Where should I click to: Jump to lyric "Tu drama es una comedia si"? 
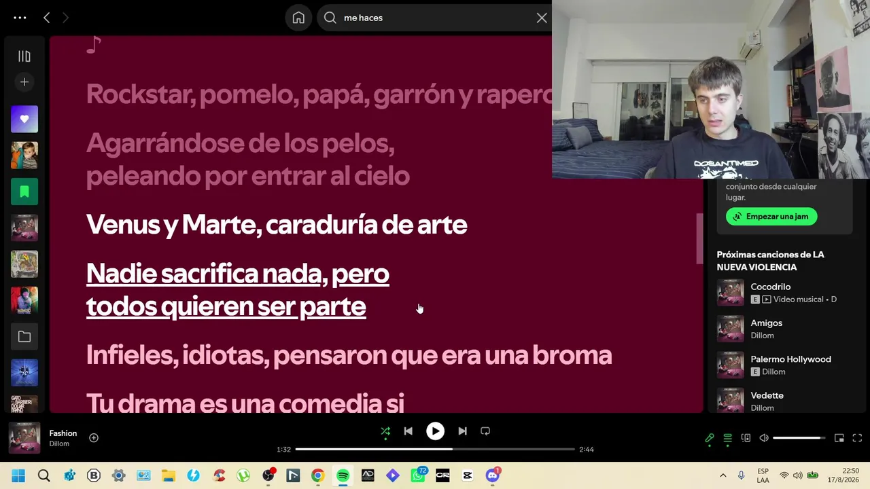(245, 403)
